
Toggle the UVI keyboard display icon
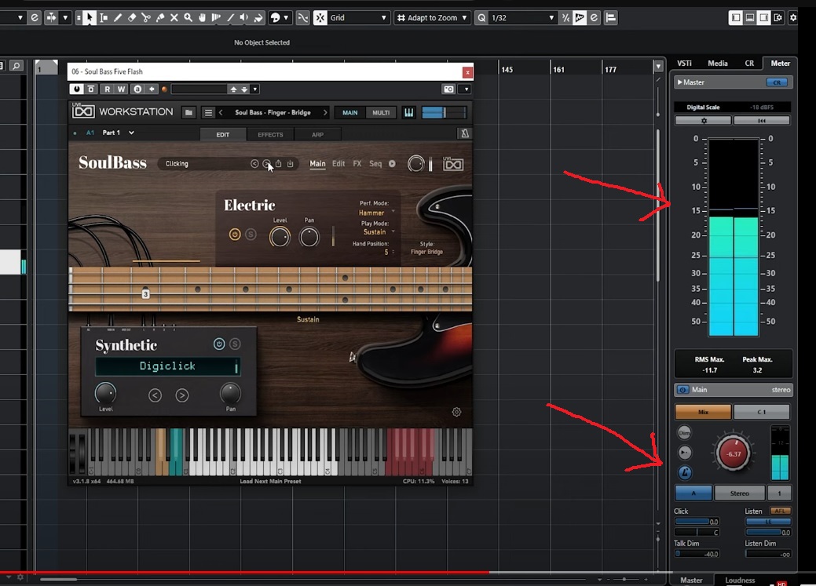click(x=409, y=112)
